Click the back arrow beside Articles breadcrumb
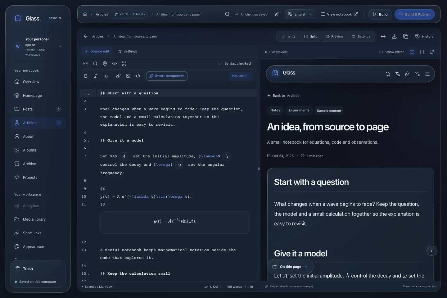 pos(86,36)
